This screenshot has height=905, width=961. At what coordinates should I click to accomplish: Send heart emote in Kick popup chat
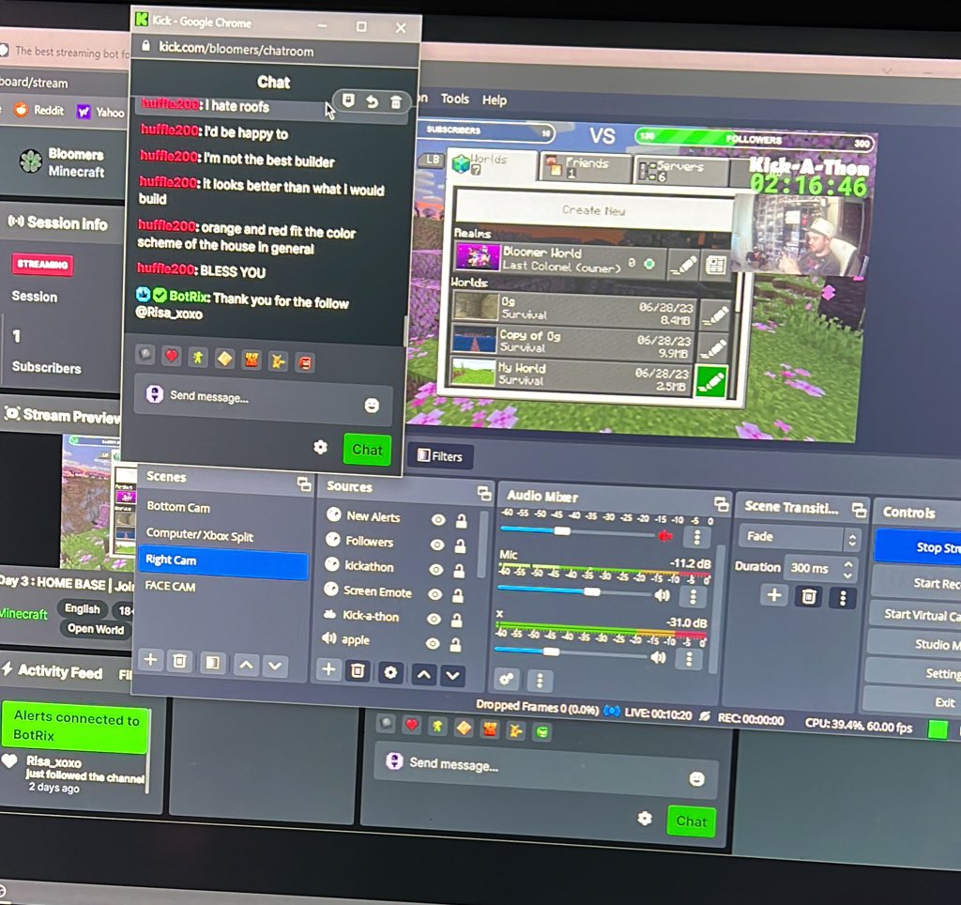click(172, 356)
